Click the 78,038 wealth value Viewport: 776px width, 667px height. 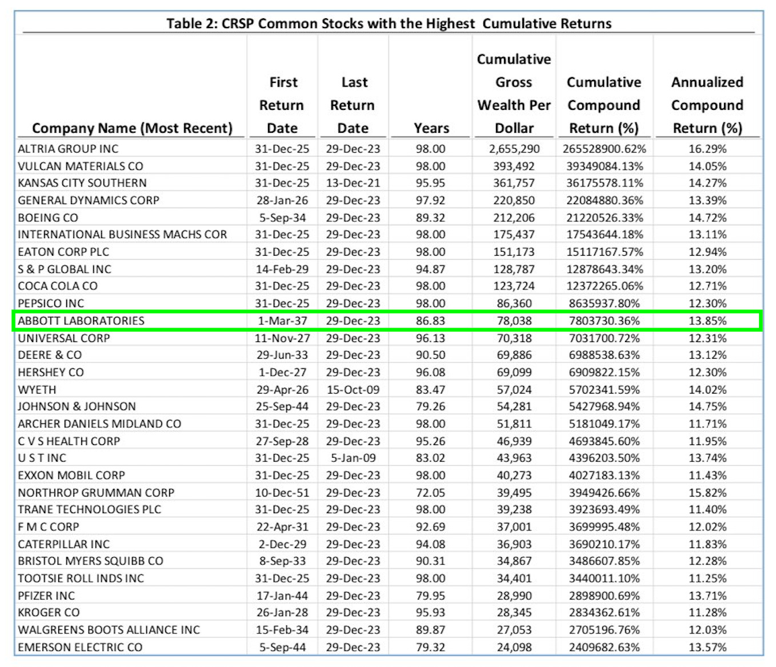pos(514,321)
